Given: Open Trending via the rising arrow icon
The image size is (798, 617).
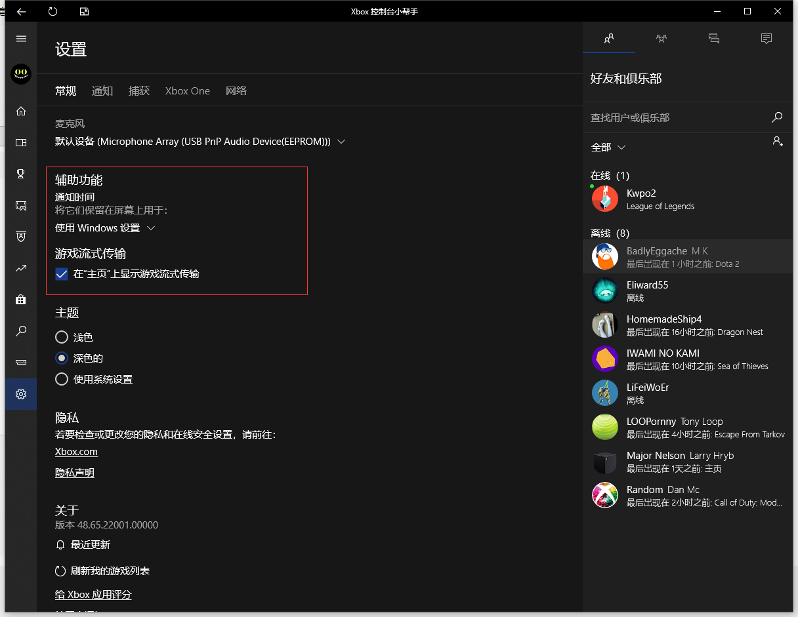Looking at the screenshot, I should point(21,268).
